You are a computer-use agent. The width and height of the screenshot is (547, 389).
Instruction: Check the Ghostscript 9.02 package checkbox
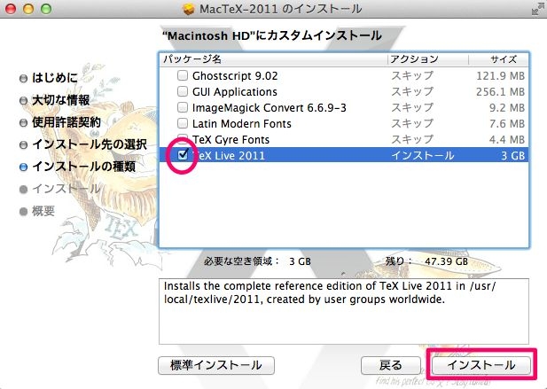183,75
